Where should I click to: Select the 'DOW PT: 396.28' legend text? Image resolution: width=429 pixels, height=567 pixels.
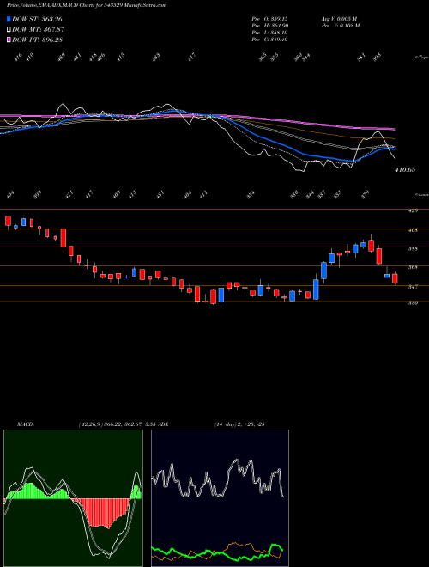pos(38,40)
